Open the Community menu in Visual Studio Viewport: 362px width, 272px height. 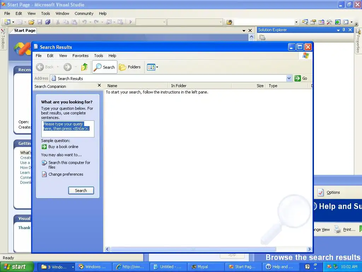coord(84,13)
